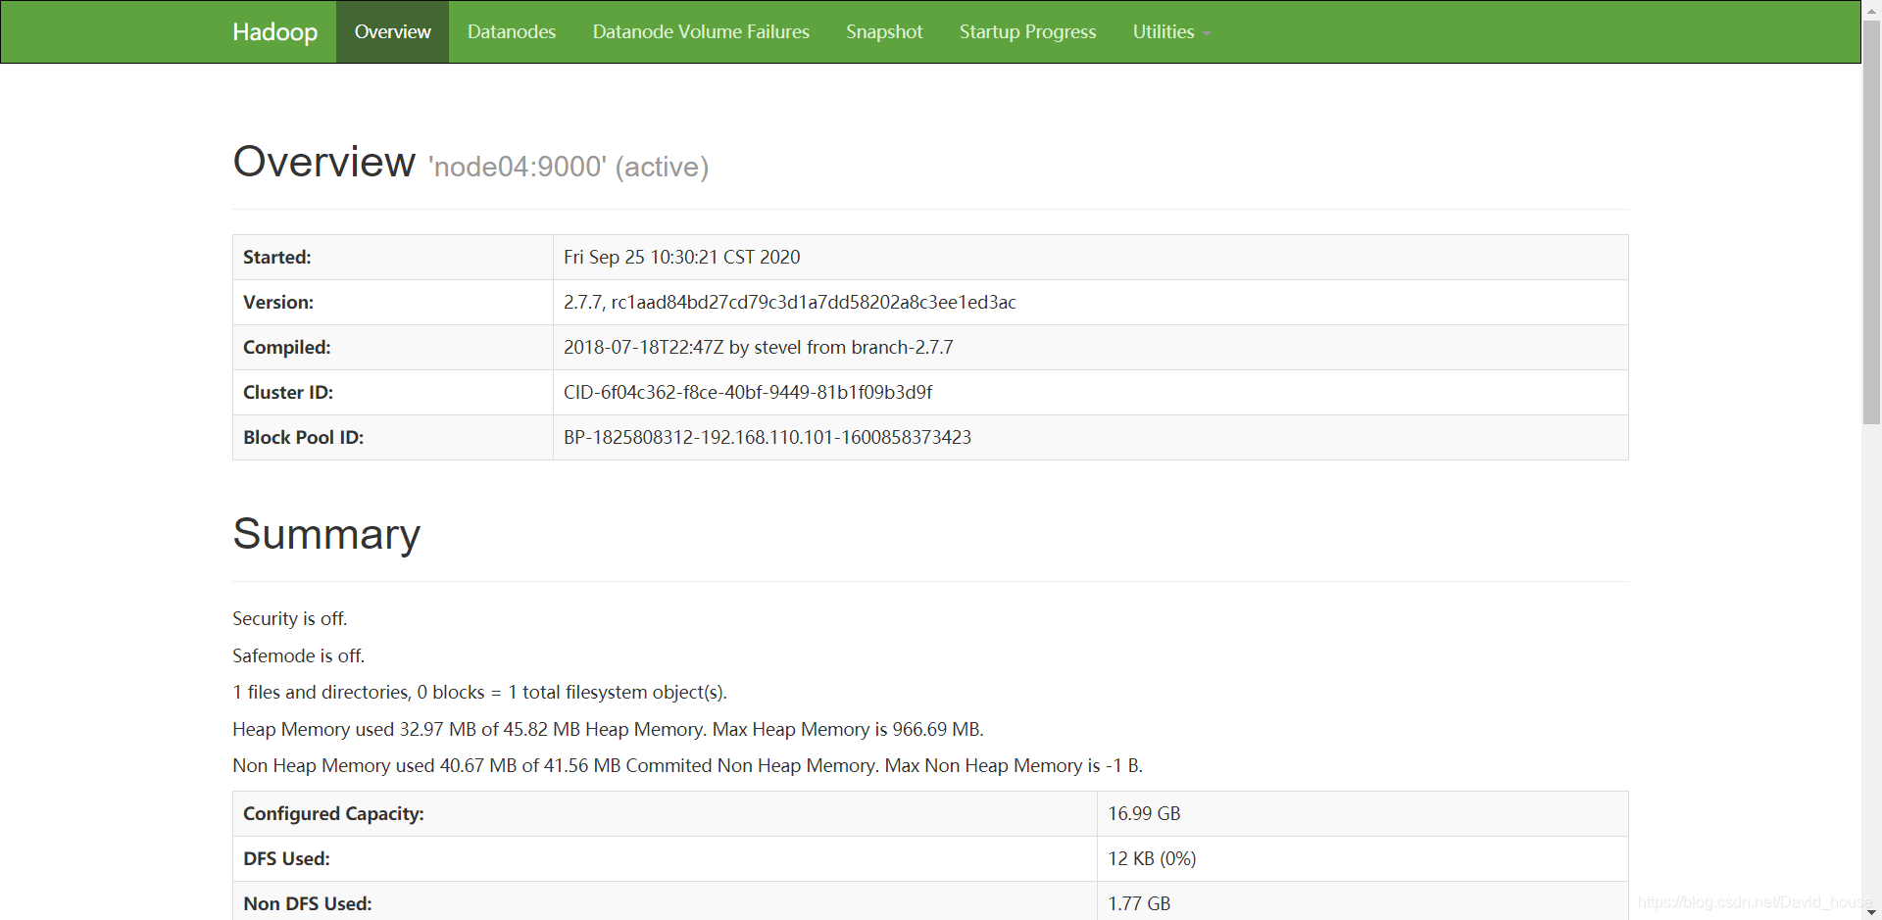Click the vertical scrollbar thumb
The height and width of the screenshot is (920, 1882).
click(1871, 221)
